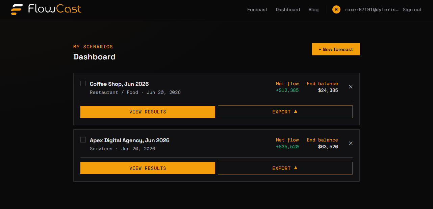Open the Coffee Shop, Jun 2026 title
Screen dimensions: 433x209
pos(119,84)
